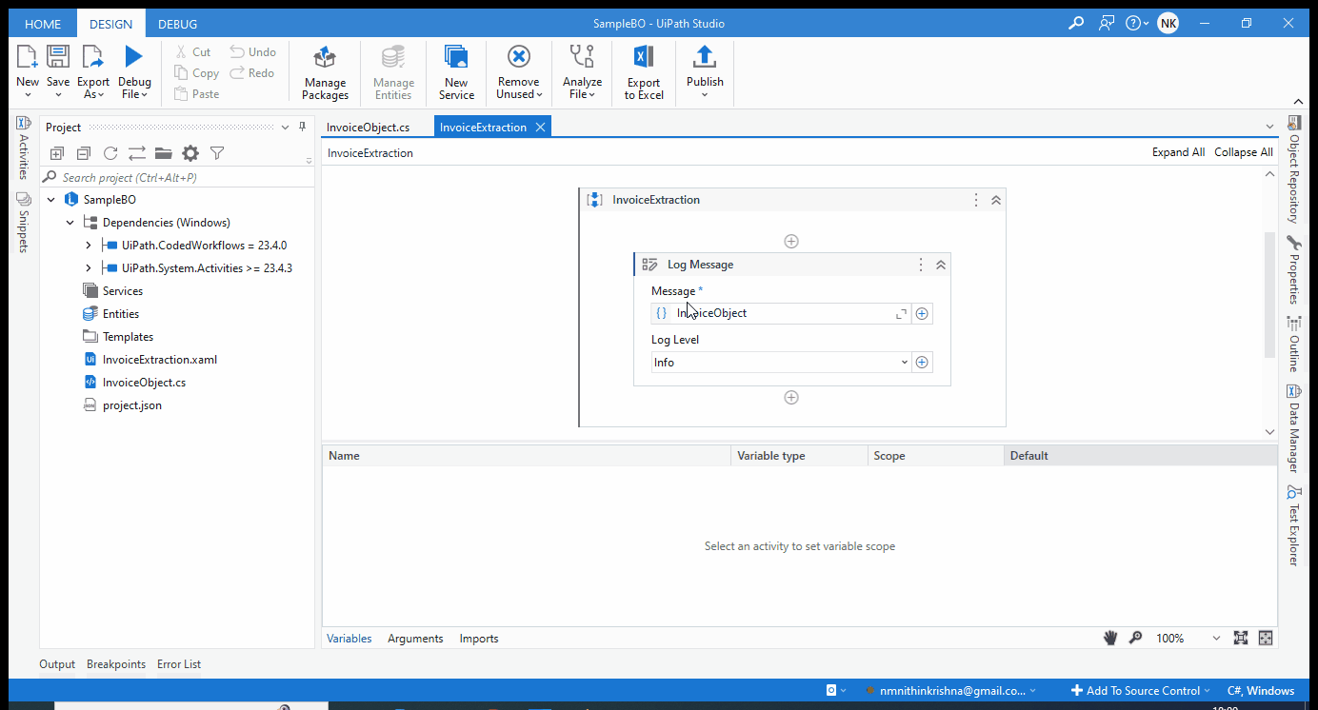
Task: Switch to Arguments panel tab
Action: pyautogui.click(x=415, y=639)
